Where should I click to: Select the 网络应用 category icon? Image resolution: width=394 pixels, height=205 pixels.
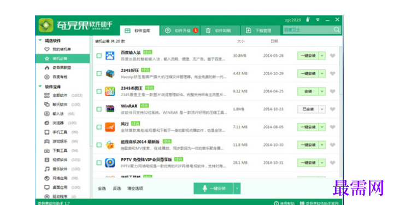[47, 178]
